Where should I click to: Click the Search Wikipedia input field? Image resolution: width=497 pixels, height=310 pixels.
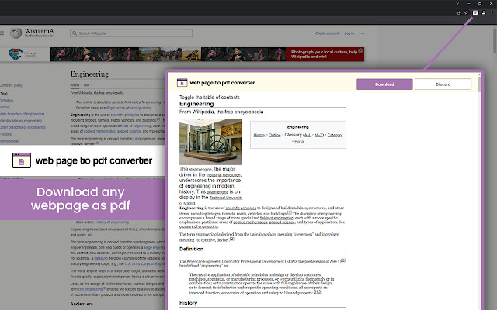[x=131, y=33]
